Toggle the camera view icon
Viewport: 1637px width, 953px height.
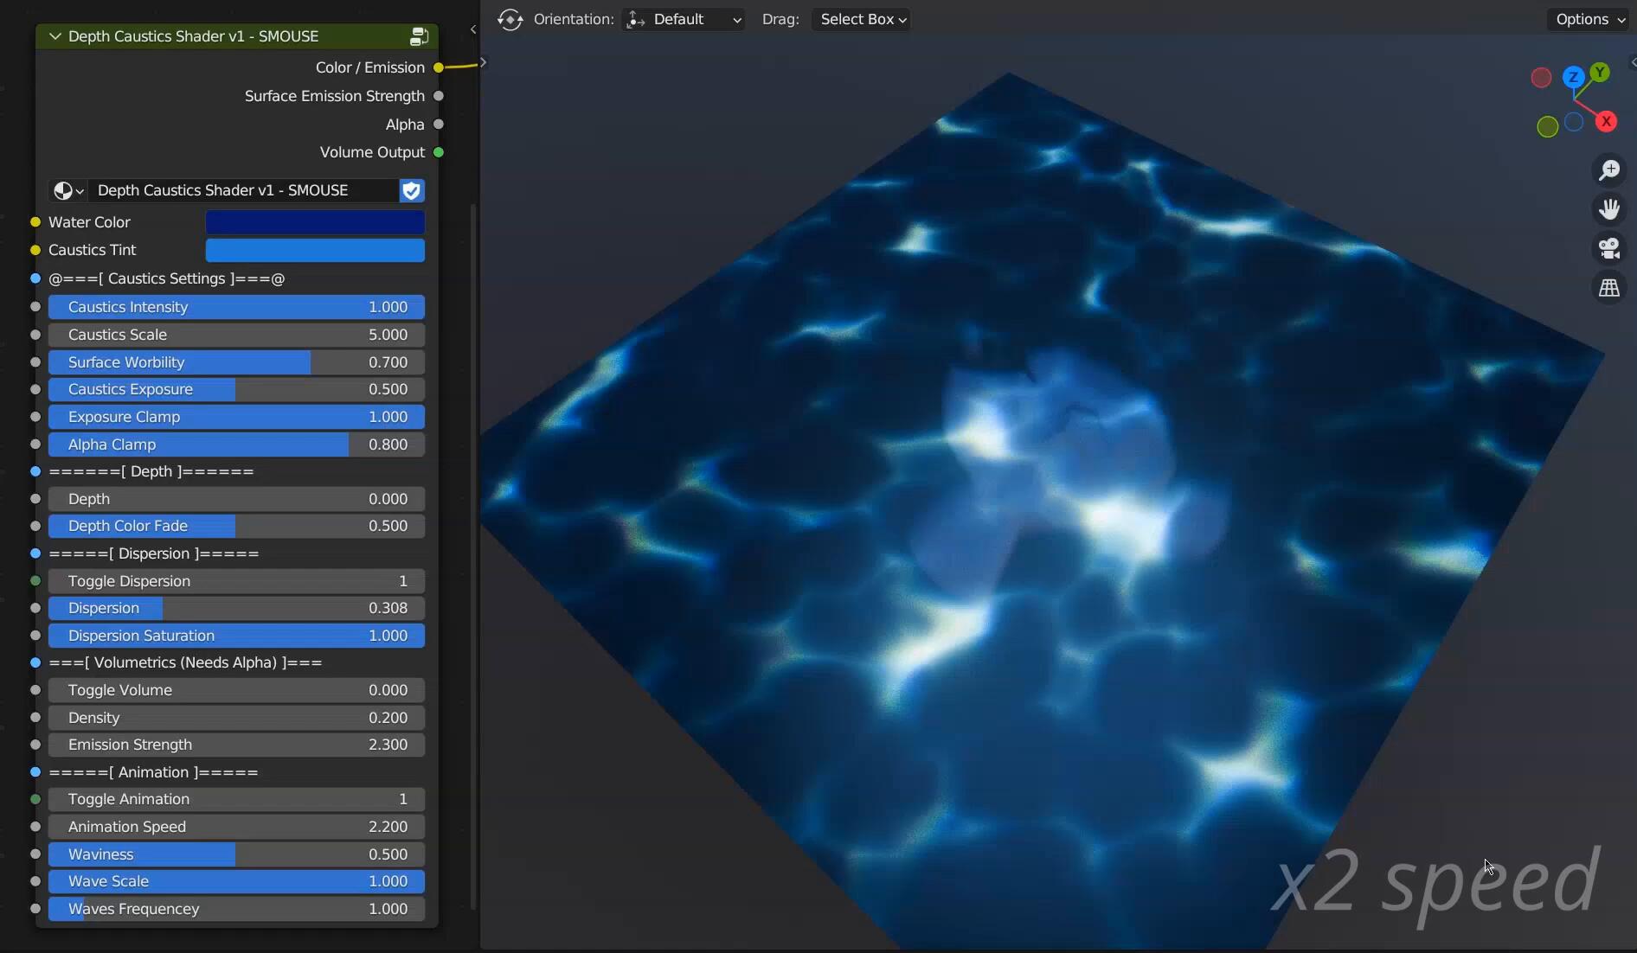[1608, 249]
